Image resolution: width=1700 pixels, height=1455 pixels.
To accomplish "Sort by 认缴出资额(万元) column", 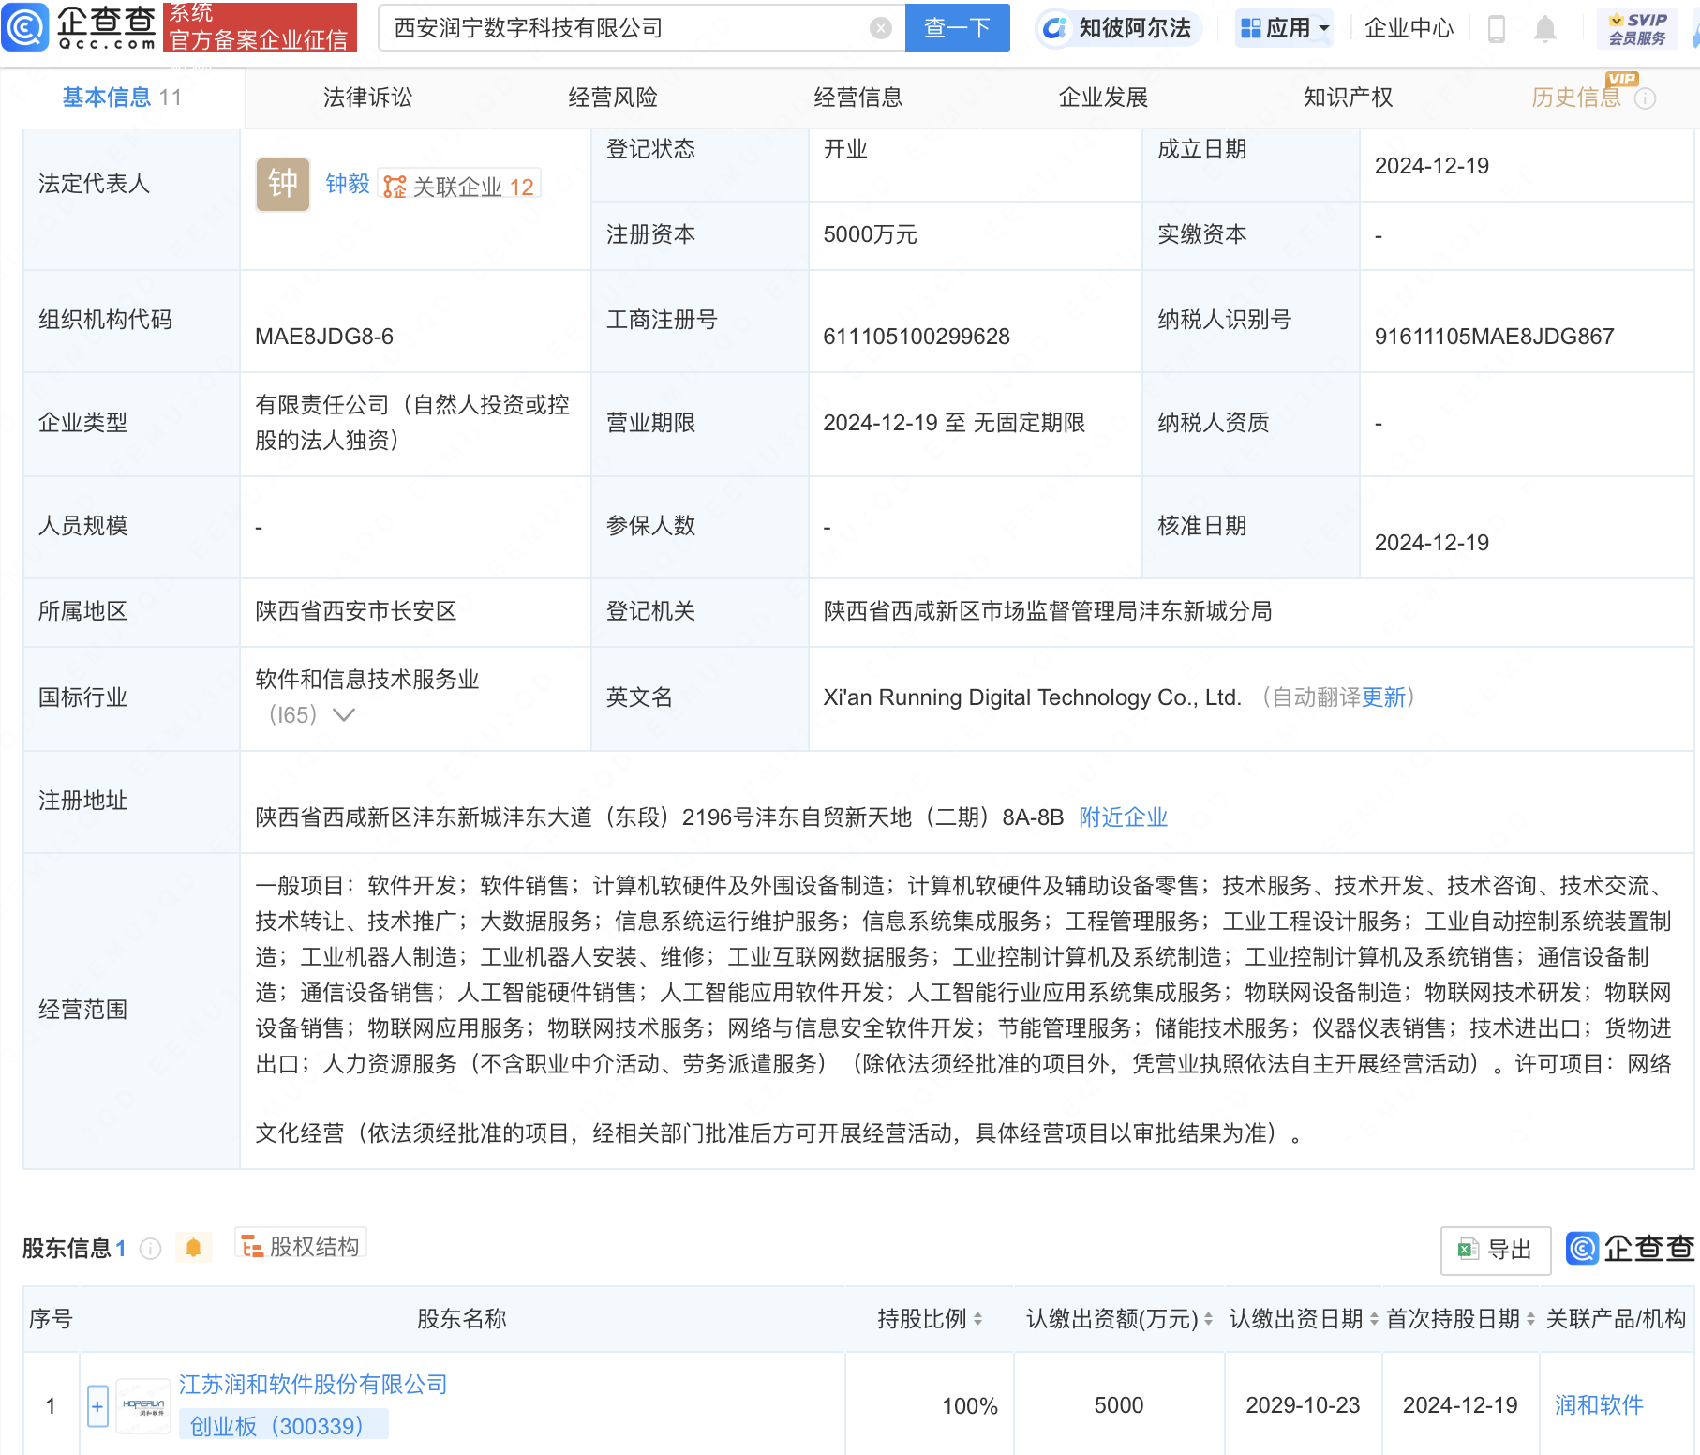I will (x=1209, y=1319).
